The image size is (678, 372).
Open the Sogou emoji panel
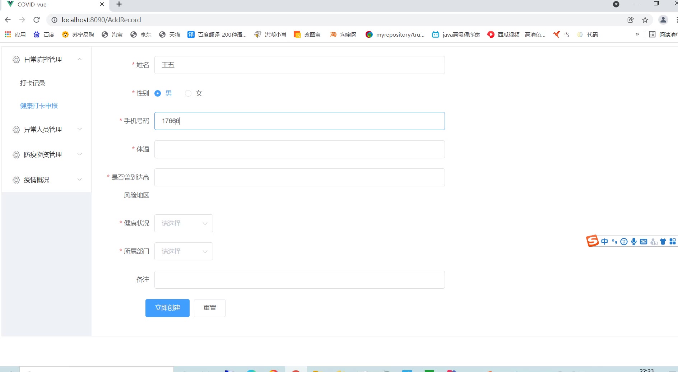[624, 242]
